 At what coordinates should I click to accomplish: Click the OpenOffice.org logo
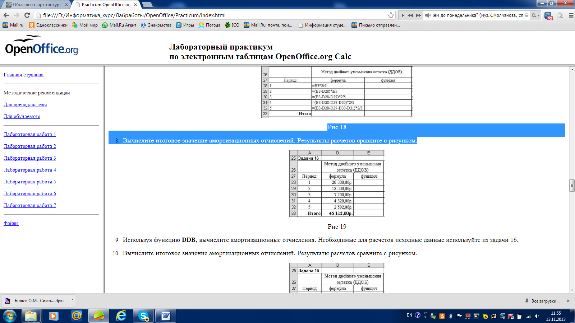42,46
